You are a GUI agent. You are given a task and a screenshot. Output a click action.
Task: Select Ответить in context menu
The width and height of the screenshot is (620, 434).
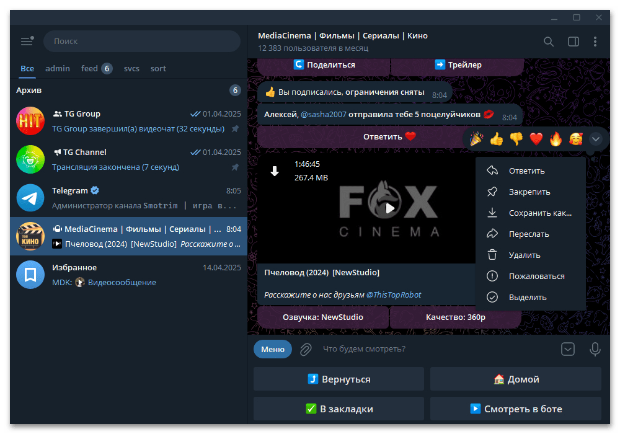(530, 170)
